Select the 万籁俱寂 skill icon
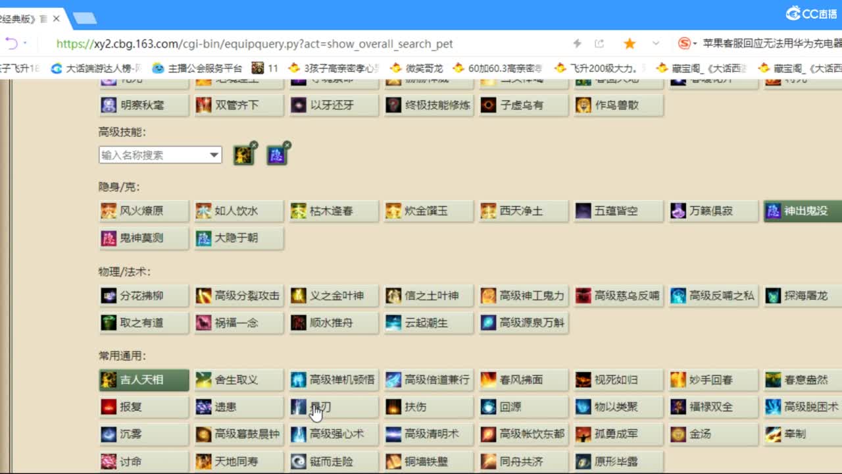 (x=678, y=211)
